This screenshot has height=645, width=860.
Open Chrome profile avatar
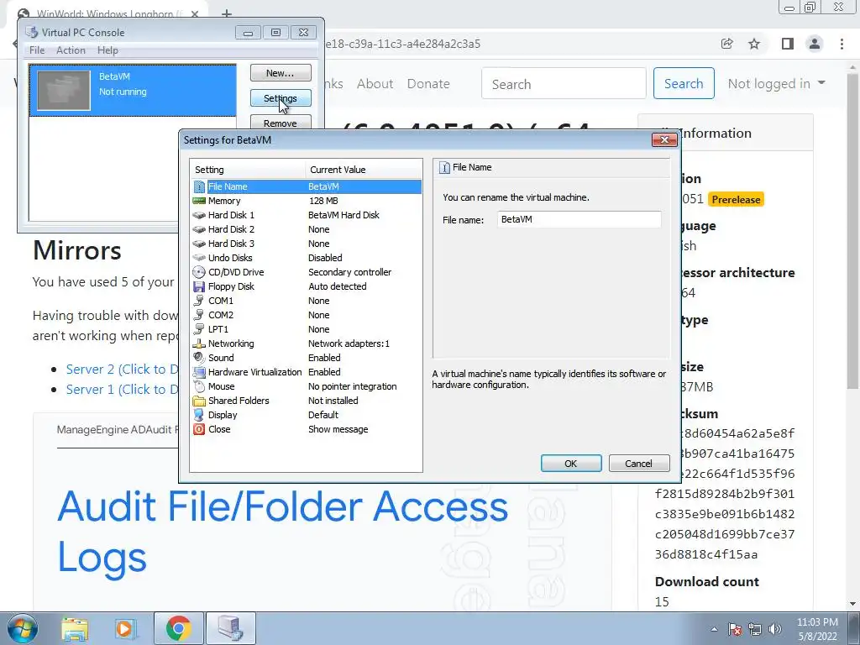click(x=815, y=44)
